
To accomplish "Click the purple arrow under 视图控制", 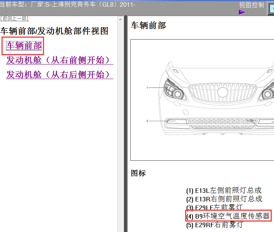I will pos(242,12).
